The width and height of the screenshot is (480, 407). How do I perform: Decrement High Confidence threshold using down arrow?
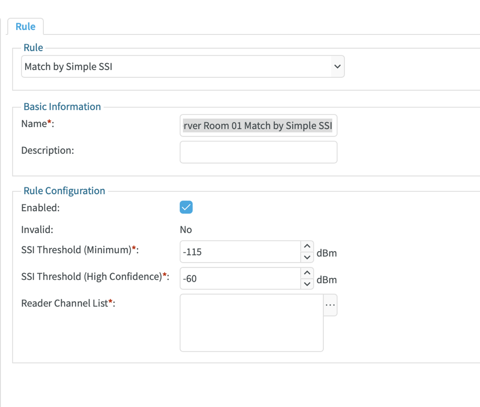point(307,284)
